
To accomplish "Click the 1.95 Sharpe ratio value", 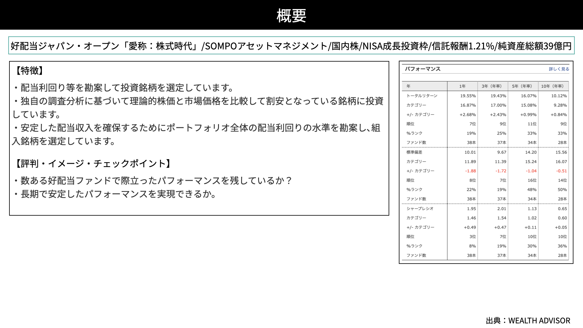I will point(471,209).
